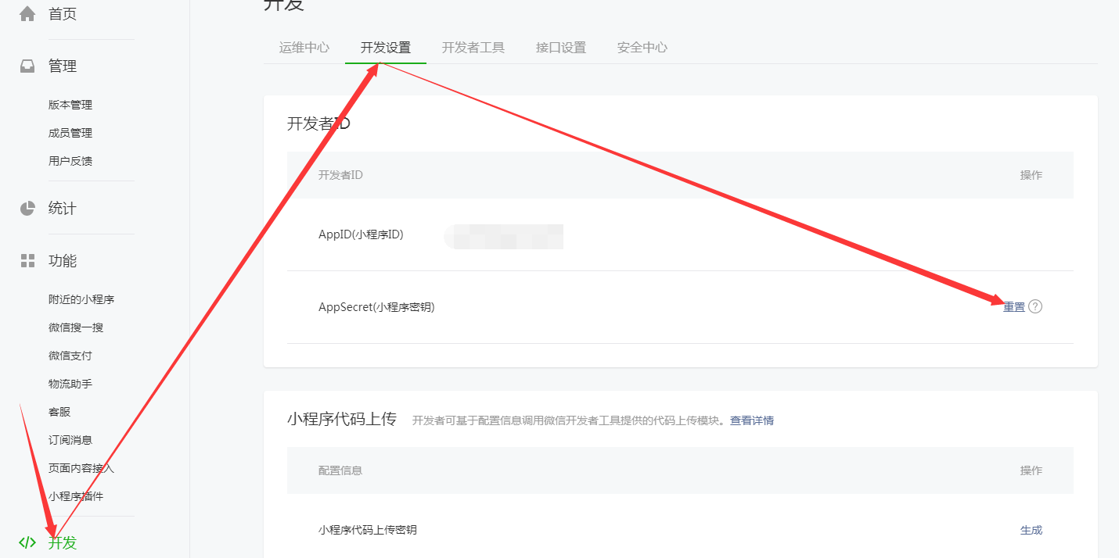Open 附近的小程序
The image size is (1119, 558).
tap(81, 299)
